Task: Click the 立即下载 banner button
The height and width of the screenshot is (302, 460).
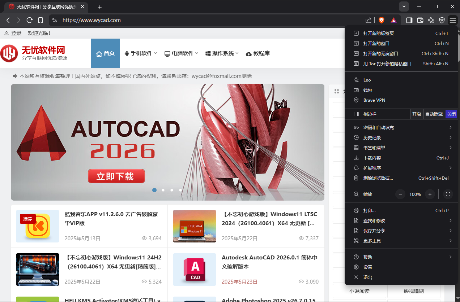Action: pos(116,176)
